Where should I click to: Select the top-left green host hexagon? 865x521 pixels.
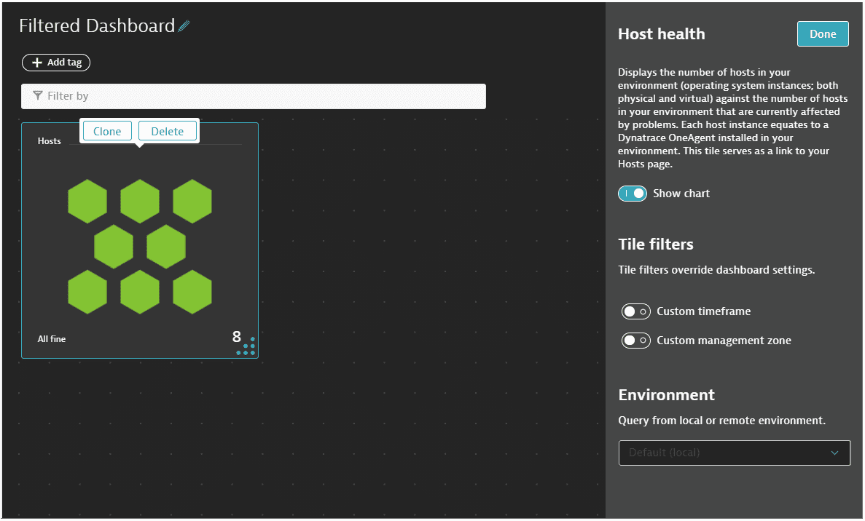tap(87, 201)
